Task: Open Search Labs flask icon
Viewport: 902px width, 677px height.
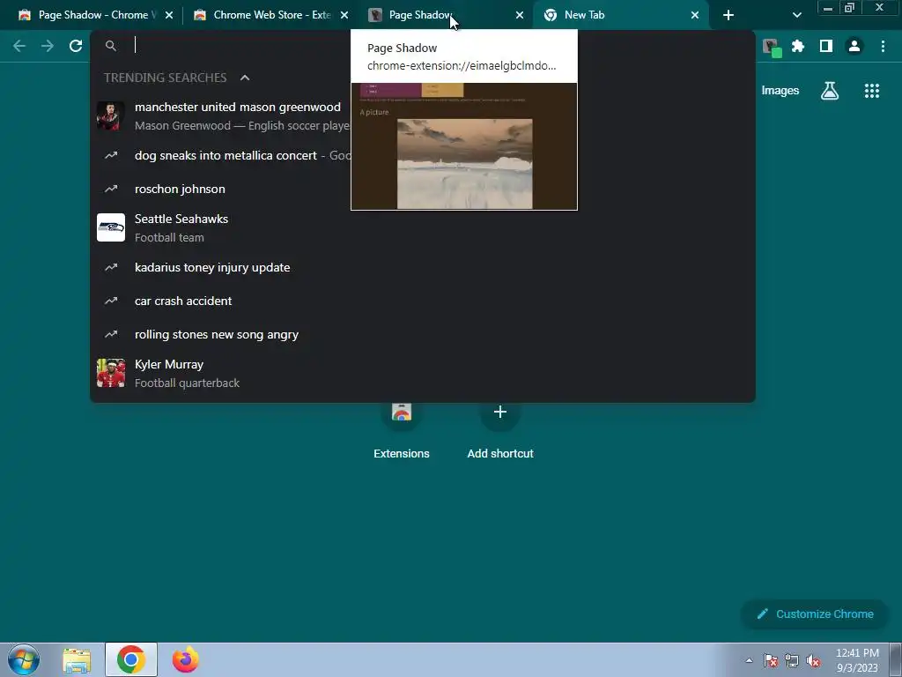Action: (x=830, y=91)
